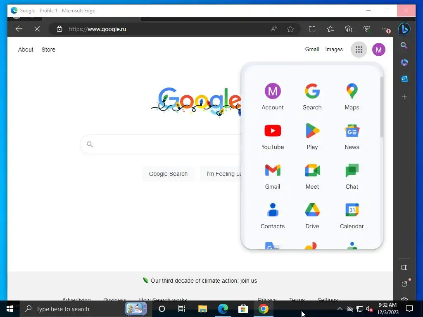Open the sidebar Search tool
The width and height of the screenshot is (423, 317).
(x=404, y=45)
